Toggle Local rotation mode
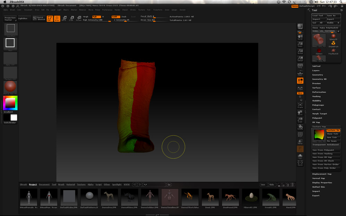 pyautogui.click(x=300, y=80)
